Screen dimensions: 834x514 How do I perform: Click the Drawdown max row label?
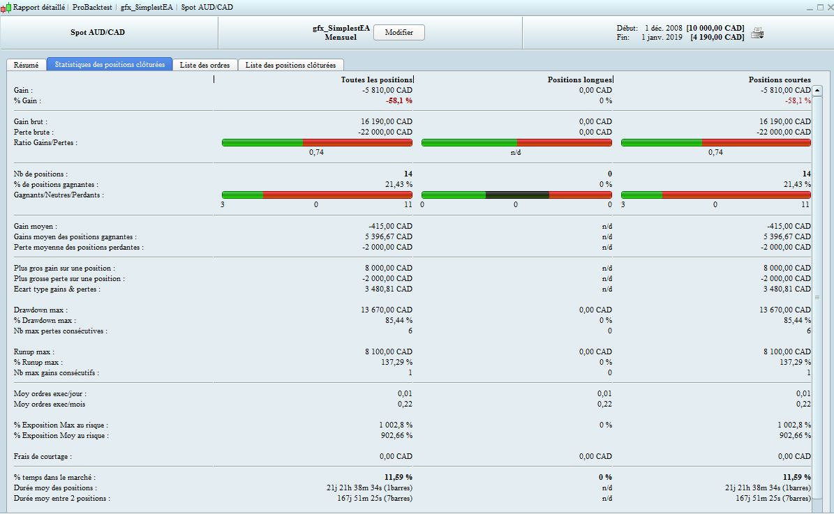coord(40,310)
